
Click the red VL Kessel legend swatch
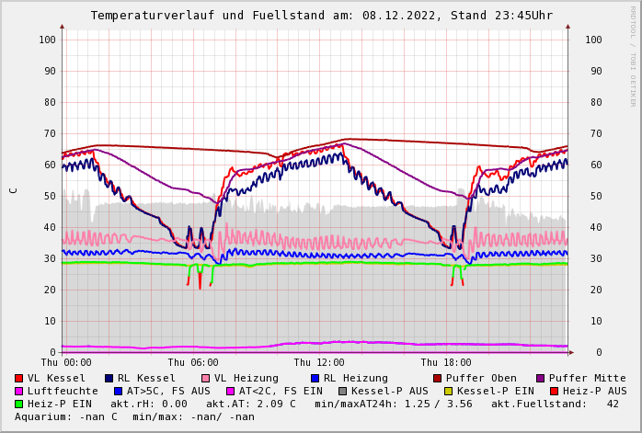[18, 378]
